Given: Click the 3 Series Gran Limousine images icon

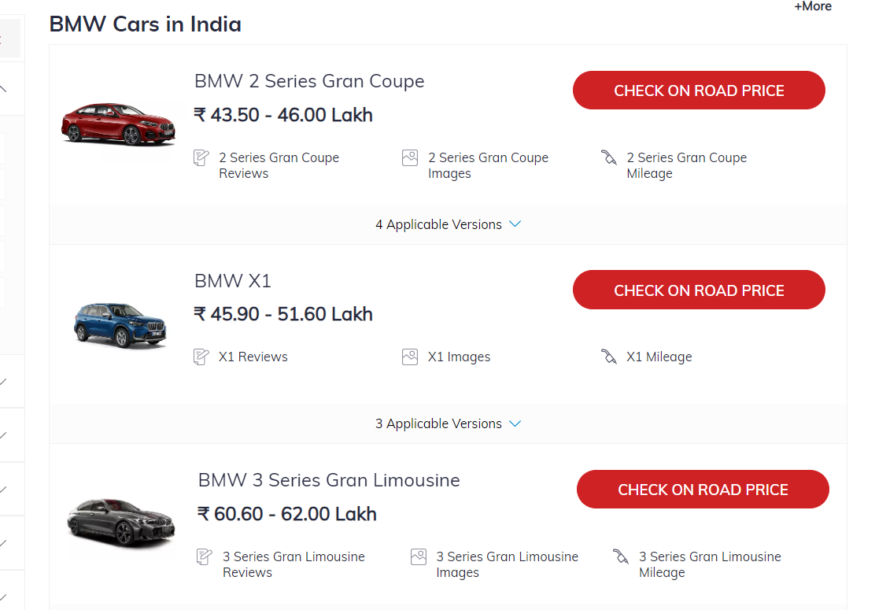Looking at the screenshot, I should point(419,556).
